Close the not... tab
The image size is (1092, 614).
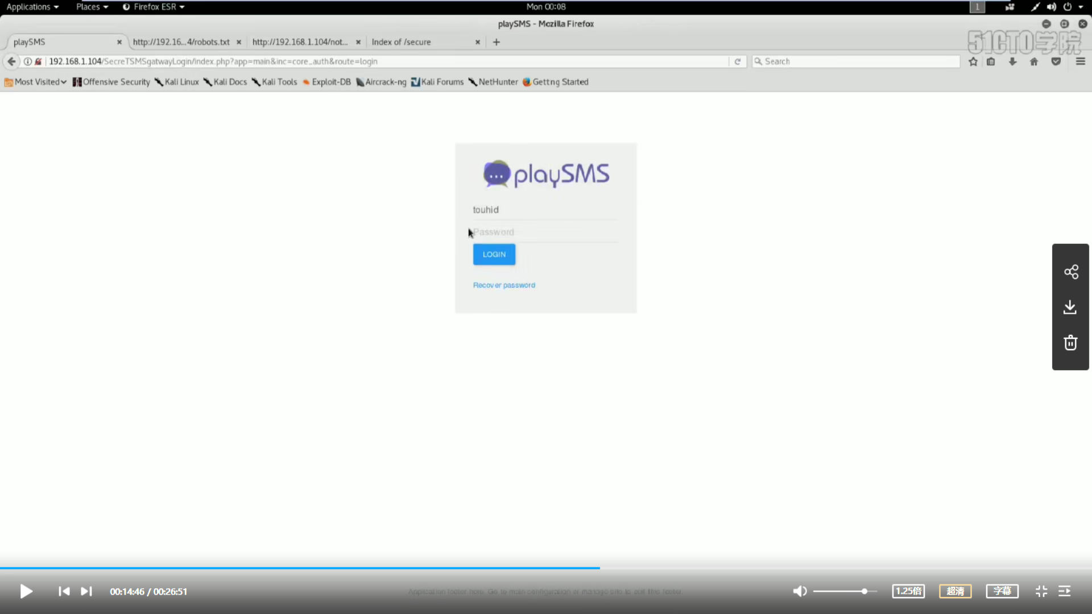click(x=358, y=42)
